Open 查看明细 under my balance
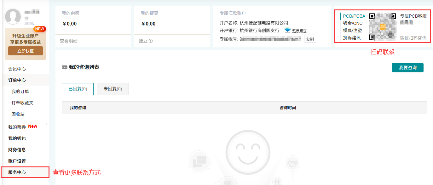The image size is (433, 185). pos(69,41)
